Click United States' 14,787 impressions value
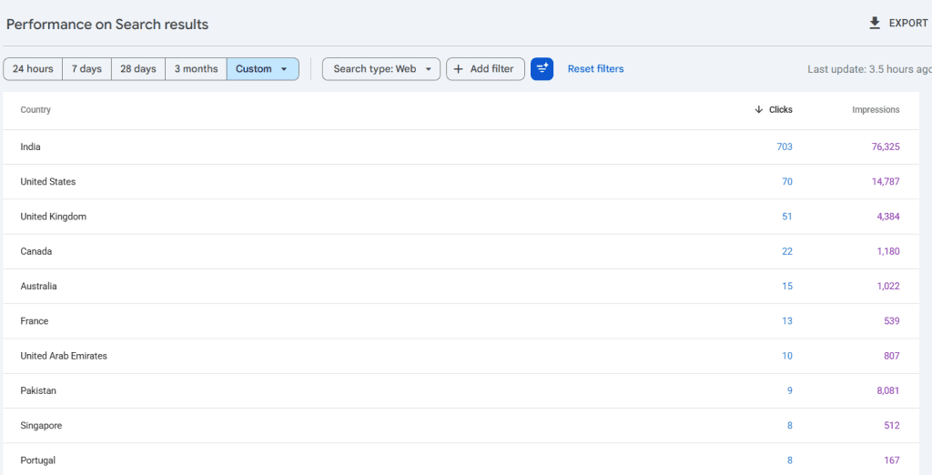Image resolution: width=932 pixels, height=475 pixels. coord(886,182)
